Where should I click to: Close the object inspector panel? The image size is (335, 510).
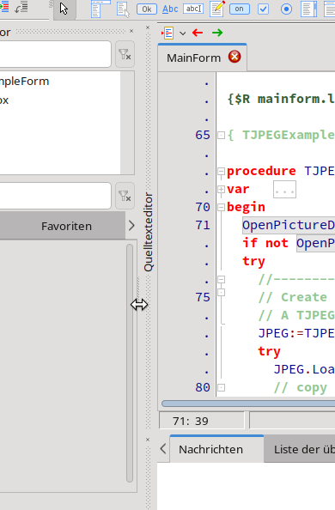click(131, 31)
